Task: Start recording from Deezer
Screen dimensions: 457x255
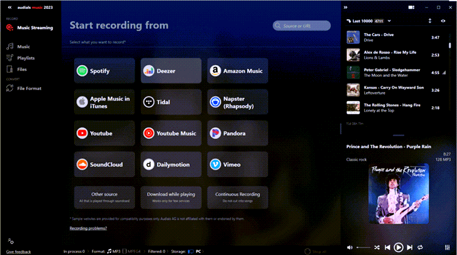Action: pos(171,71)
